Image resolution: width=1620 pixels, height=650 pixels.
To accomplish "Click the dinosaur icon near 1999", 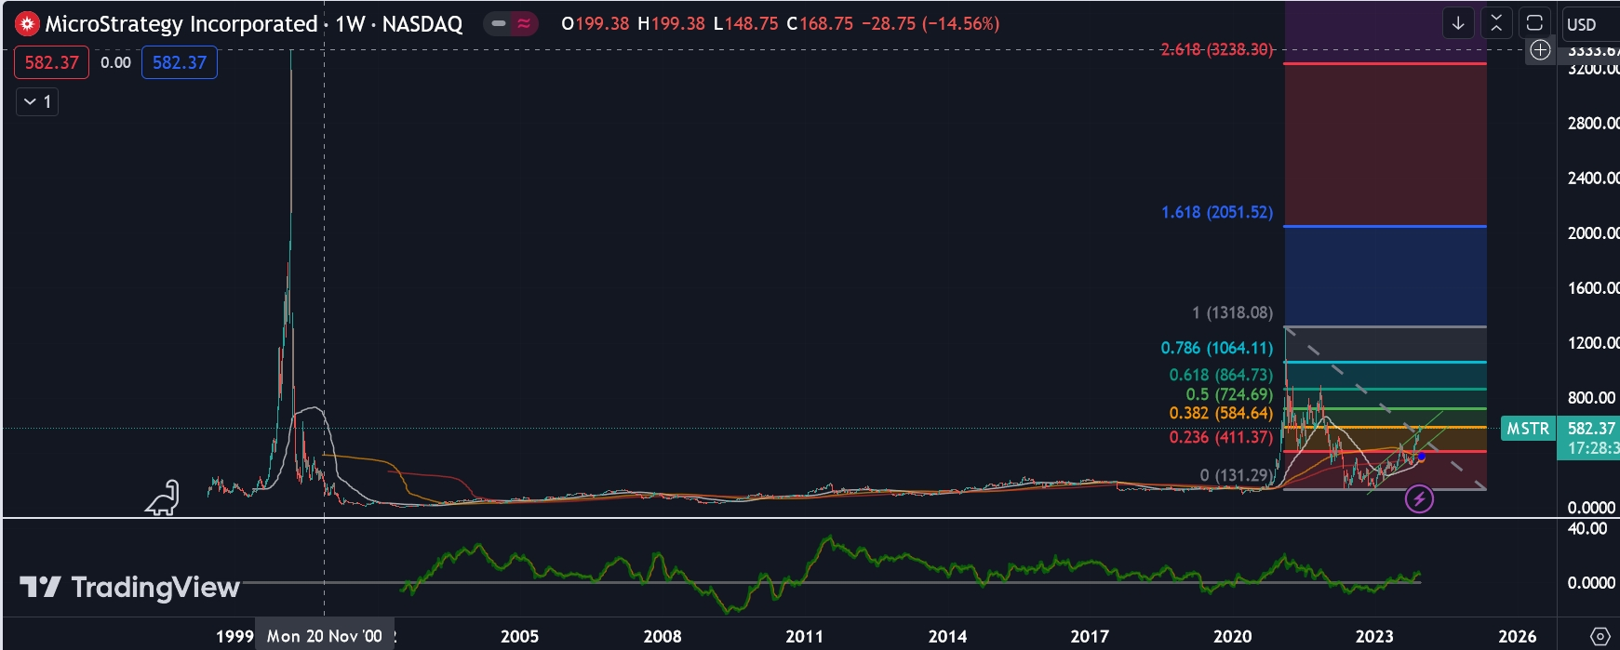I will pyautogui.click(x=162, y=498).
